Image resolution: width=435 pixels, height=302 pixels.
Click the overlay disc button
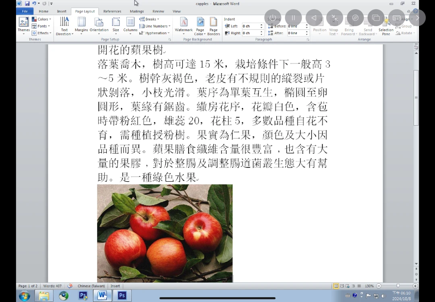point(355,18)
